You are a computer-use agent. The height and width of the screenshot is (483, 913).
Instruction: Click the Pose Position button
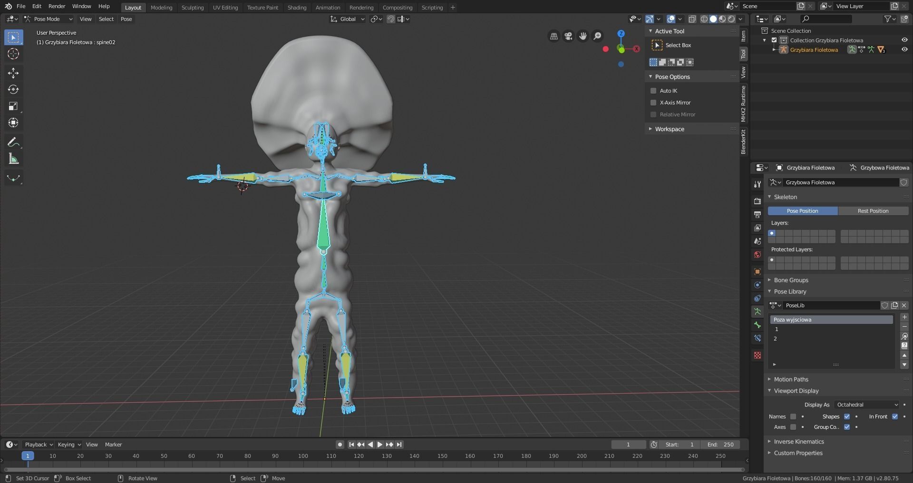803,211
